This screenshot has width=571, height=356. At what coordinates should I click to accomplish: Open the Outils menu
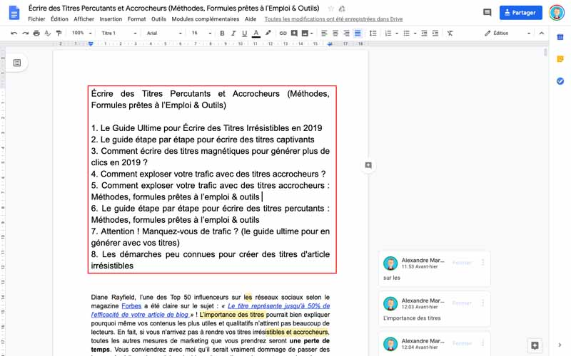click(x=158, y=19)
